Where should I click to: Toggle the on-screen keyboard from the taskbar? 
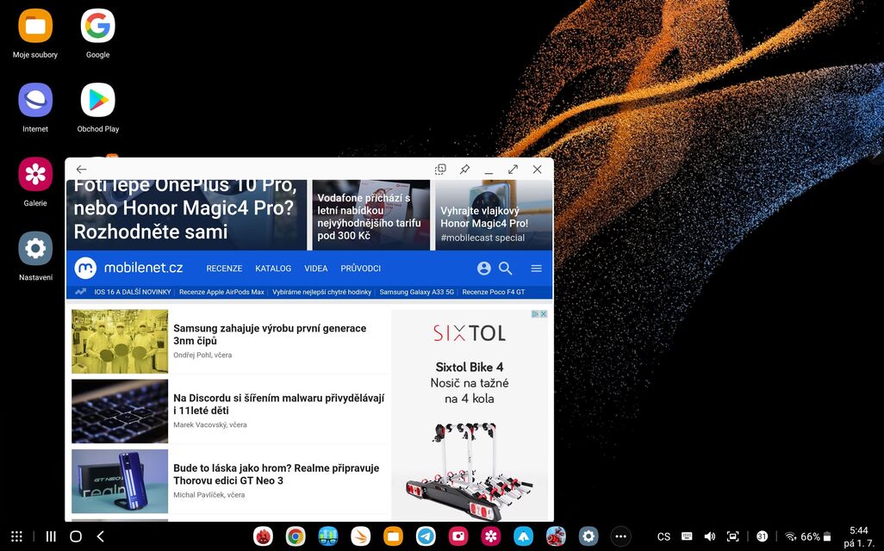(686, 536)
